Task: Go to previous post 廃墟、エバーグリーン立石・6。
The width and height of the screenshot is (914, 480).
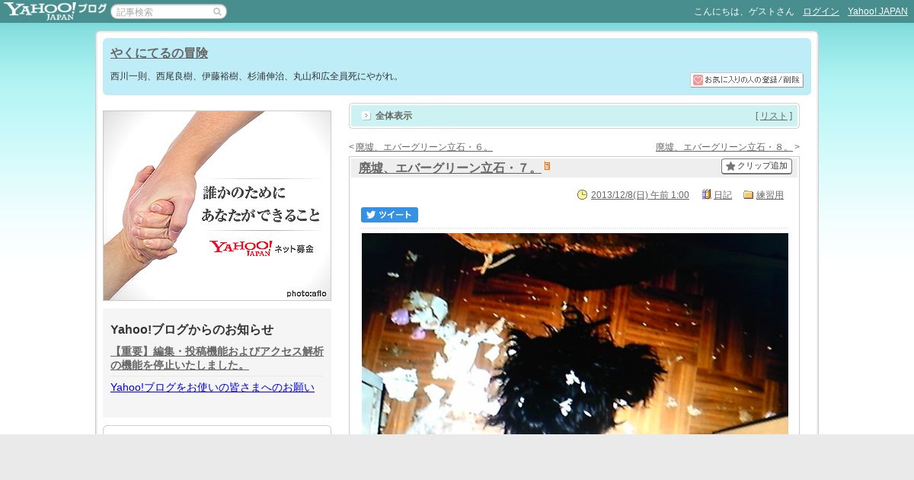Action: [423, 147]
